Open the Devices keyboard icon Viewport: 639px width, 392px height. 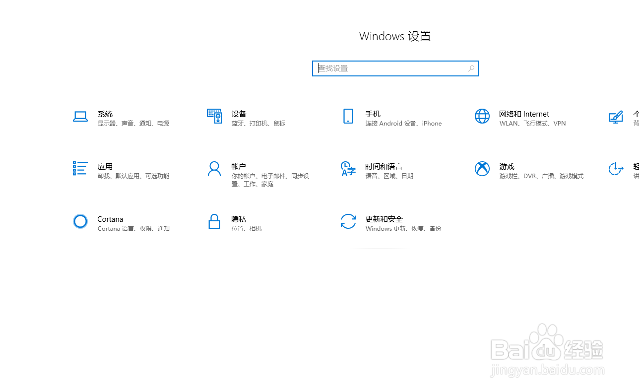214,116
